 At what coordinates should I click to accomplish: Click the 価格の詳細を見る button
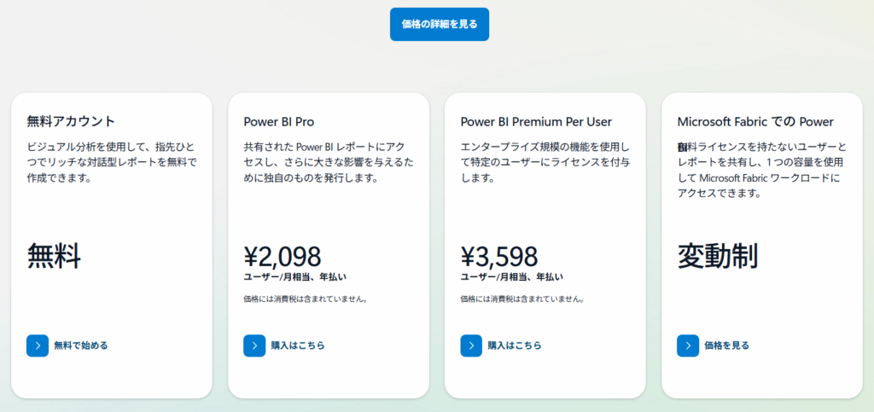tap(440, 24)
